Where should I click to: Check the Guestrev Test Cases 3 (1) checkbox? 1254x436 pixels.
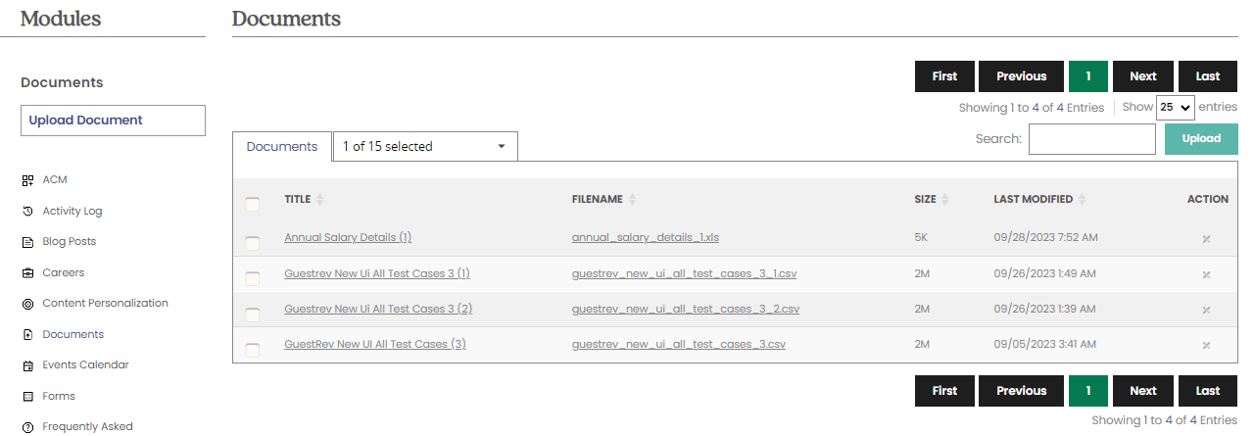coord(253,279)
